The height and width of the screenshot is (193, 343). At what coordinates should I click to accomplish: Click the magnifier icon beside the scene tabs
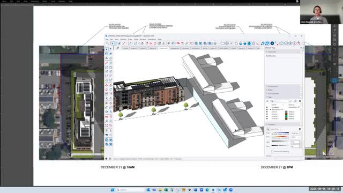pos(118,48)
